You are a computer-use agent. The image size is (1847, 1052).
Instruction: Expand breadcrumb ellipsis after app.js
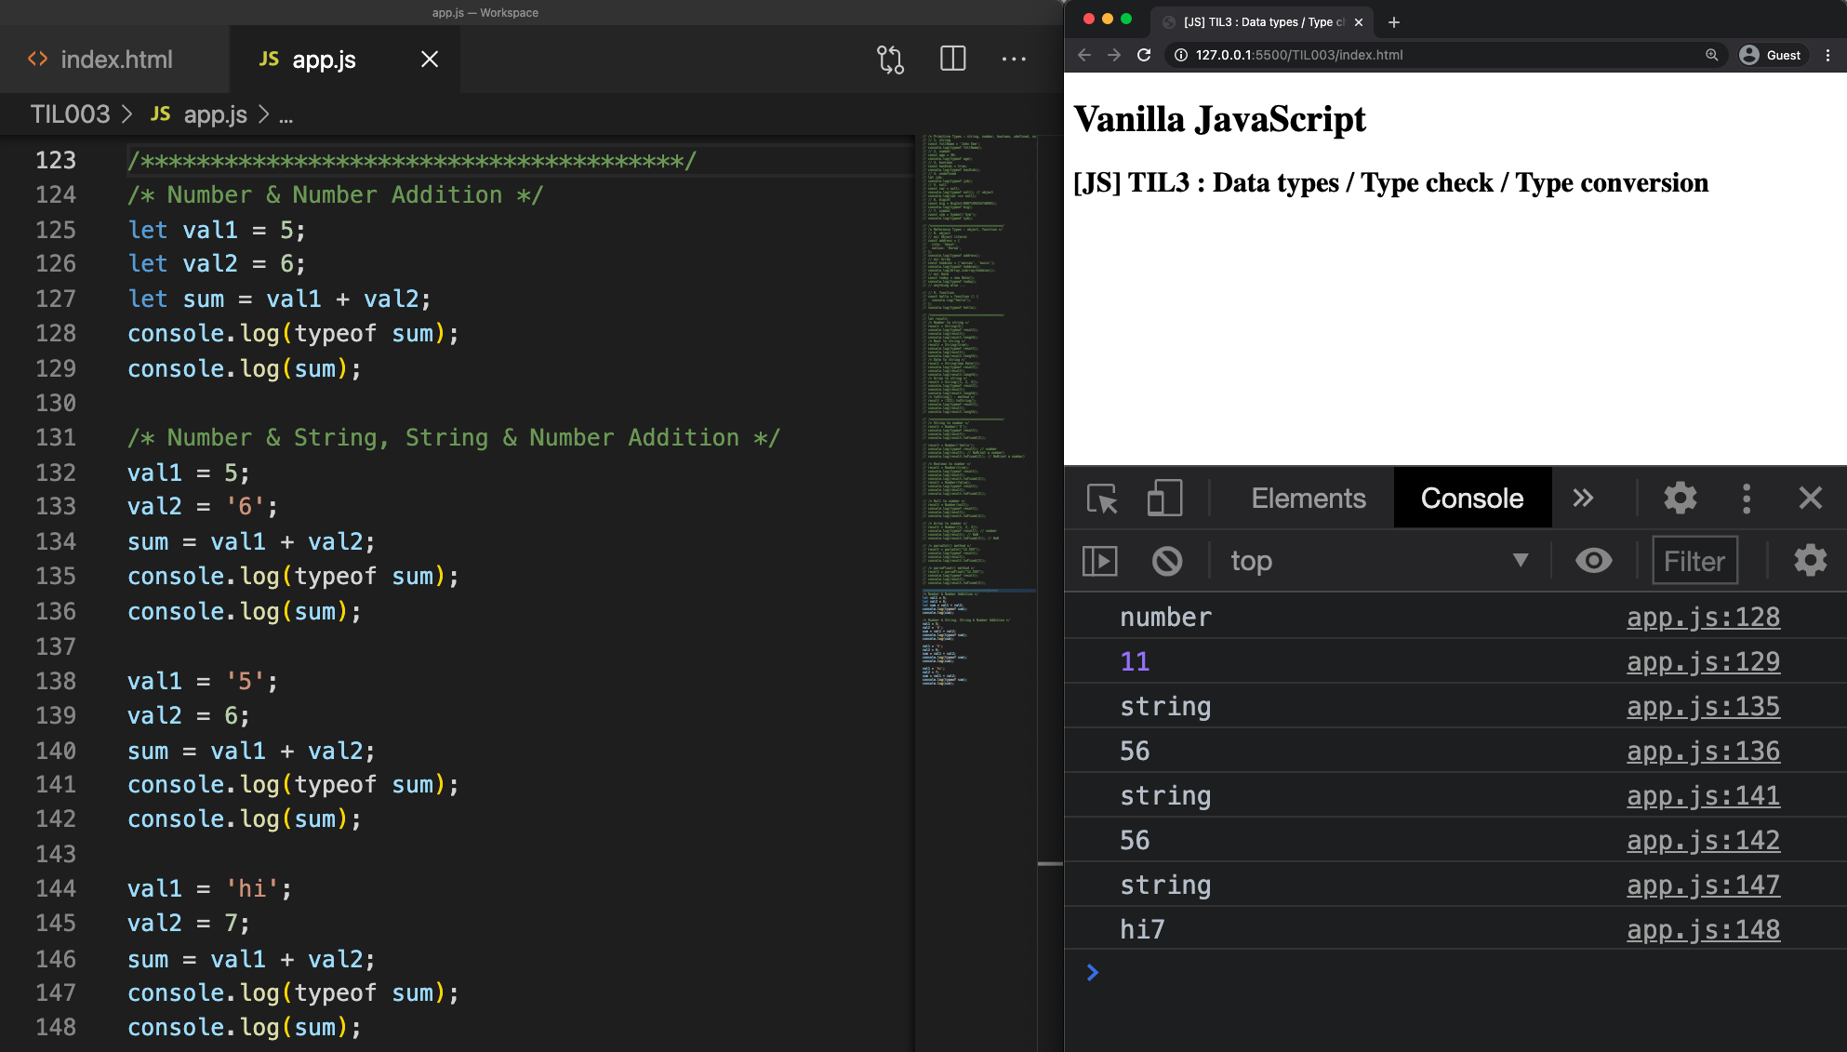tap(286, 115)
